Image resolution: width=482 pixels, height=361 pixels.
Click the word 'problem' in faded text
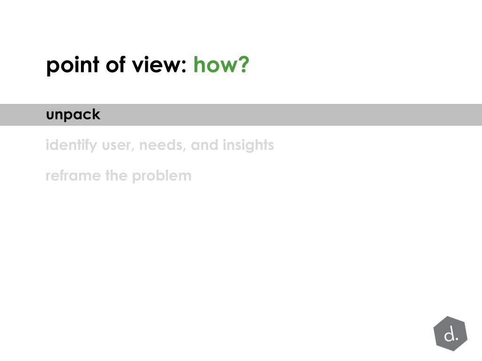[x=162, y=176]
